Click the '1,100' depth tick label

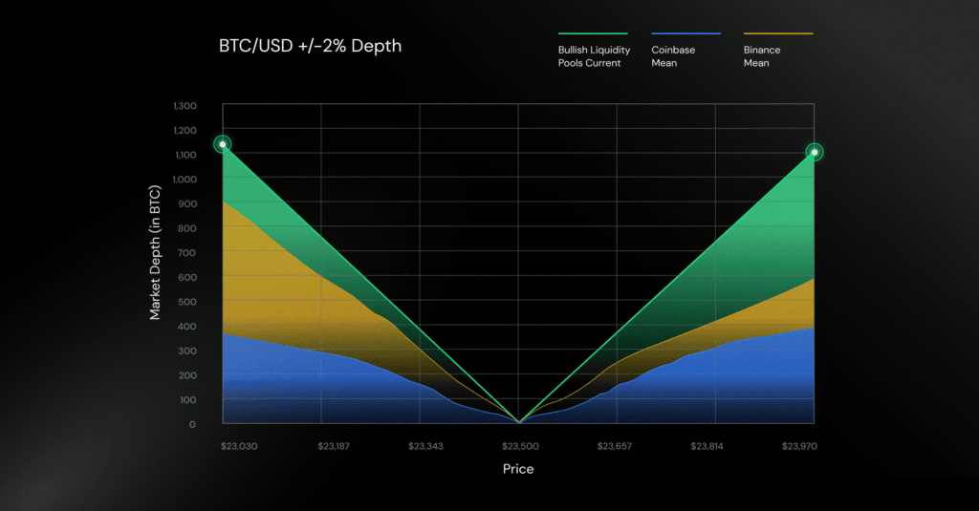click(185, 155)
